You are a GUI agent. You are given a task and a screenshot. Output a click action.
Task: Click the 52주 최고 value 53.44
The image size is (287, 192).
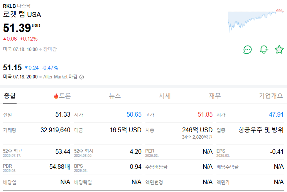63,152
